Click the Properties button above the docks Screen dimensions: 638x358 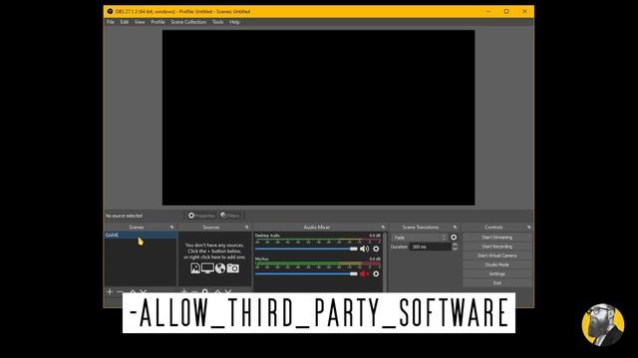pyautogui.click(x=201, y=216)
